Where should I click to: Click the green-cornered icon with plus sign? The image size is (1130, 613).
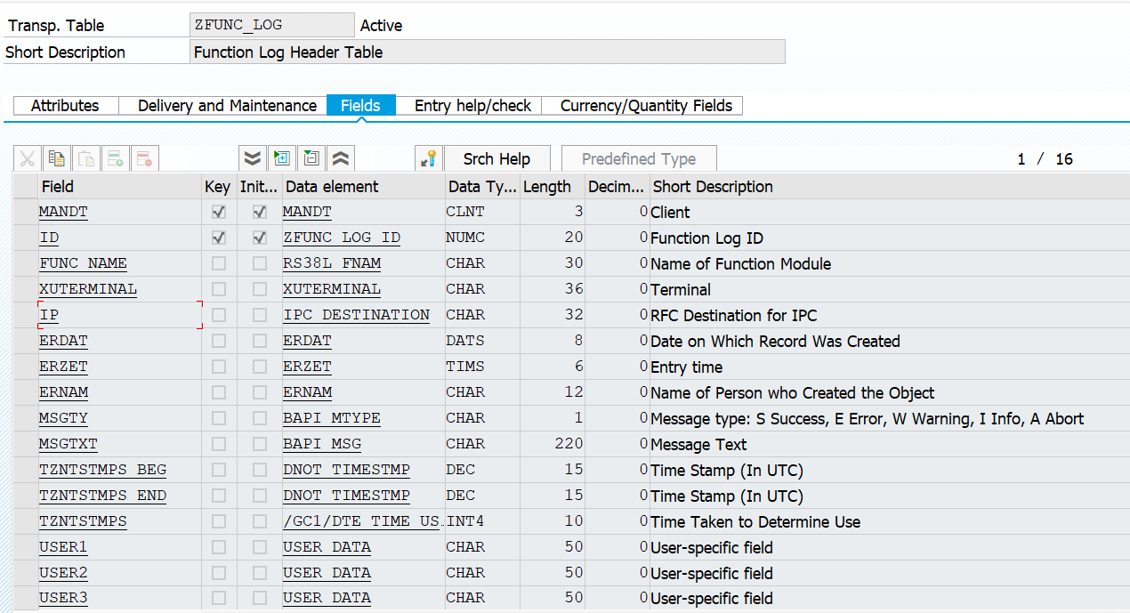pyautogui.click(x=282, y=159)
